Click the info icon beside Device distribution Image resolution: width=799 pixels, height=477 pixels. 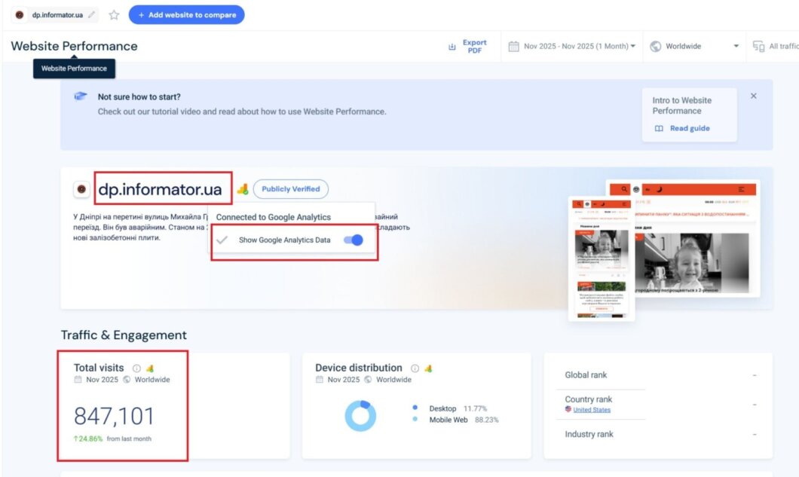[415, 368]
